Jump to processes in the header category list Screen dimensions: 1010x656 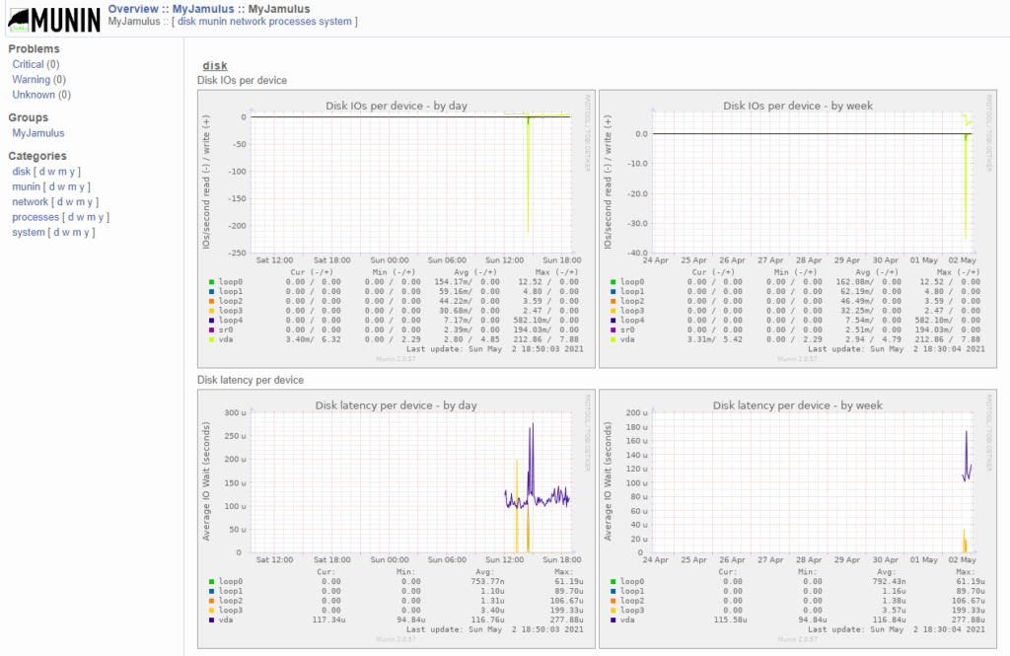click(x=292, y=22)
